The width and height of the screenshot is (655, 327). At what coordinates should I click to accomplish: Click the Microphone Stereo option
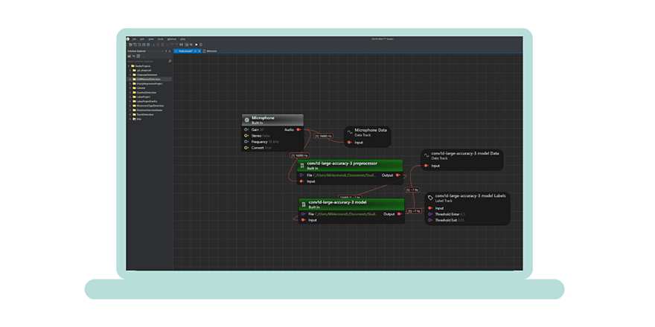(257, 136)
